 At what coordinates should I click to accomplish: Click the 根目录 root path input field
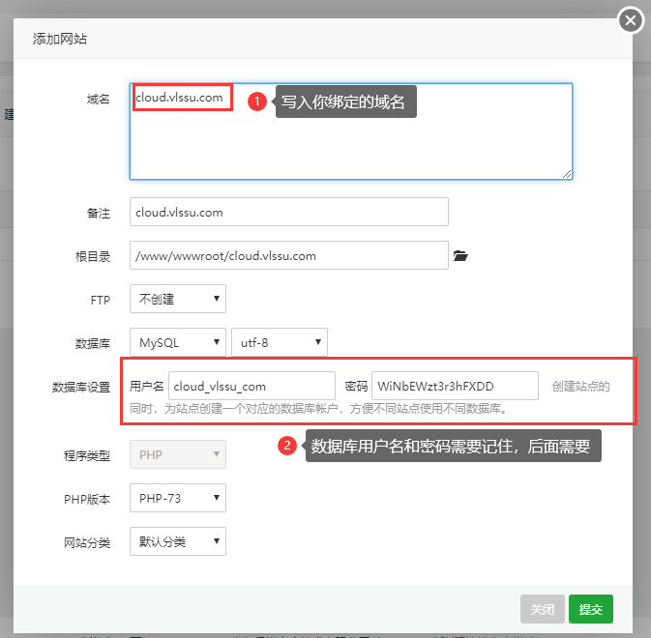(289, 255)
